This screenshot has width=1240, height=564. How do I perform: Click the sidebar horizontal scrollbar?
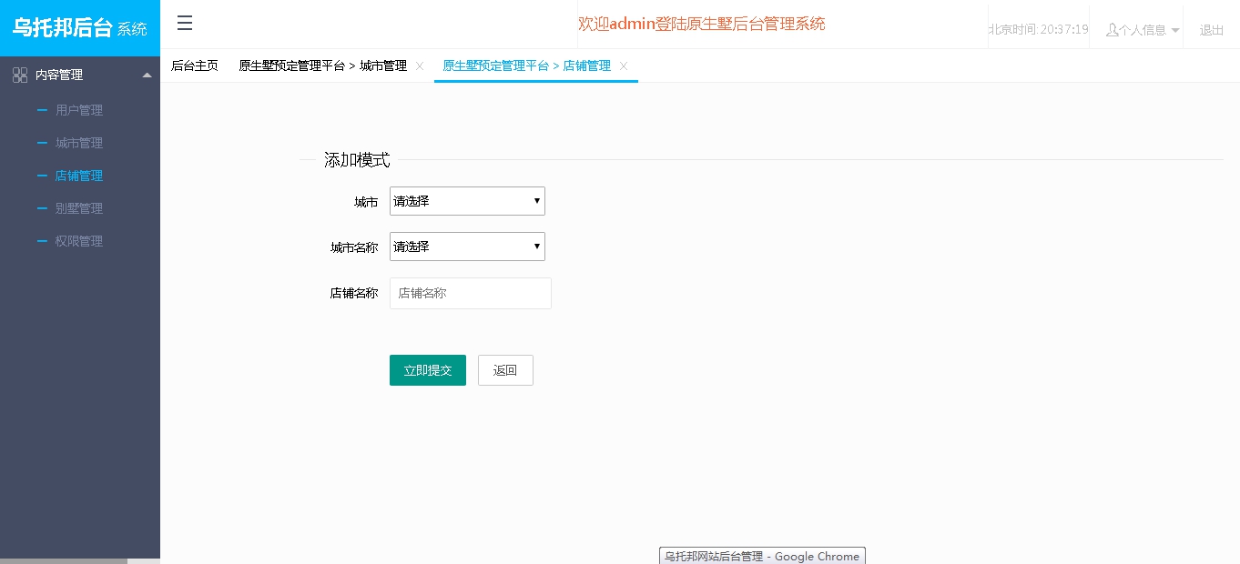click(x=64, y=561)
